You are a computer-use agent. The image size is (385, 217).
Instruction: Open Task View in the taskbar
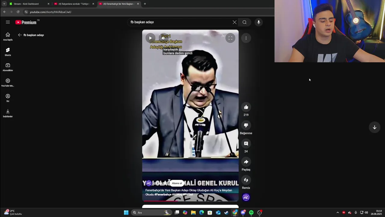(x=177, y=212)
